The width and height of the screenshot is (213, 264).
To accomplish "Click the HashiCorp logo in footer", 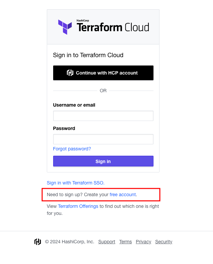I will coord(38,242).
